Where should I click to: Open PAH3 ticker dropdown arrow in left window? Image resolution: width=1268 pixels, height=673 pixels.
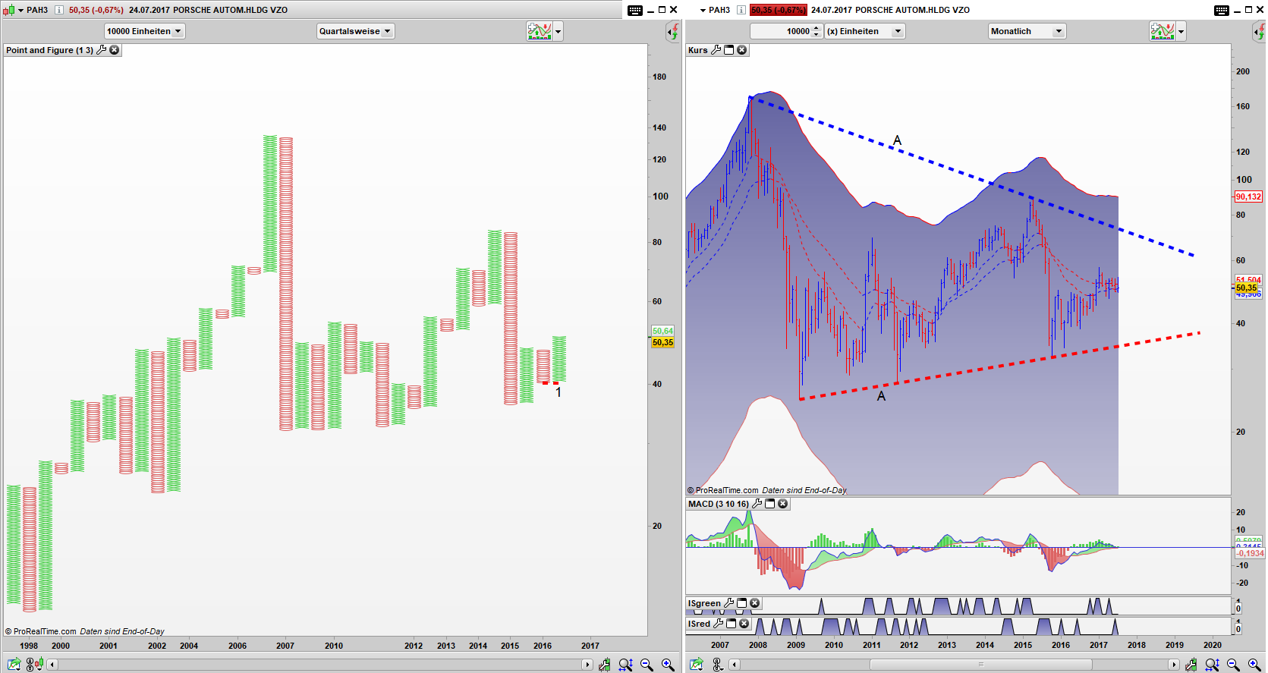[x=21, y=10]
